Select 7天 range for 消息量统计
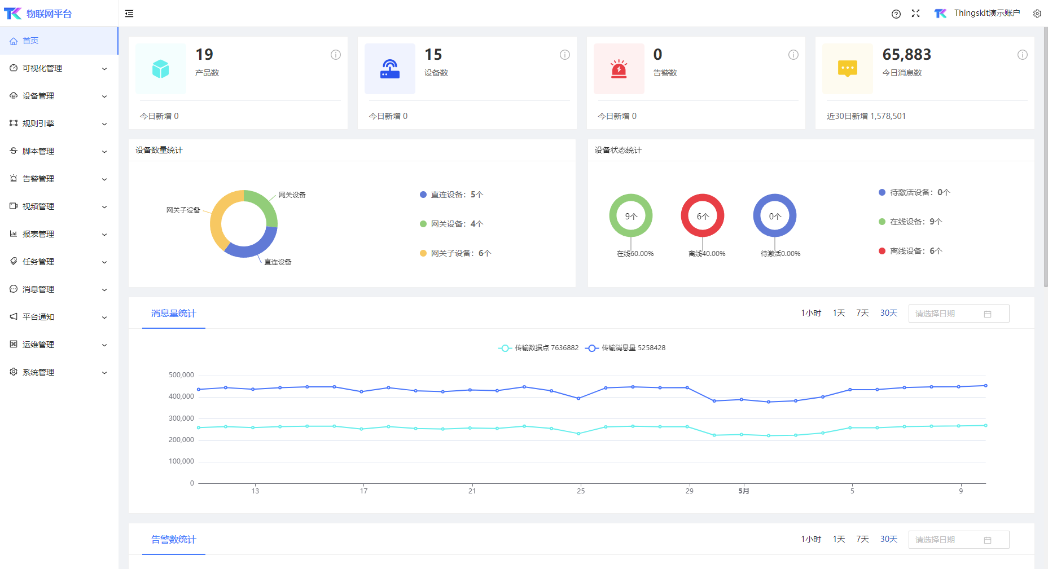 [862, 313]
